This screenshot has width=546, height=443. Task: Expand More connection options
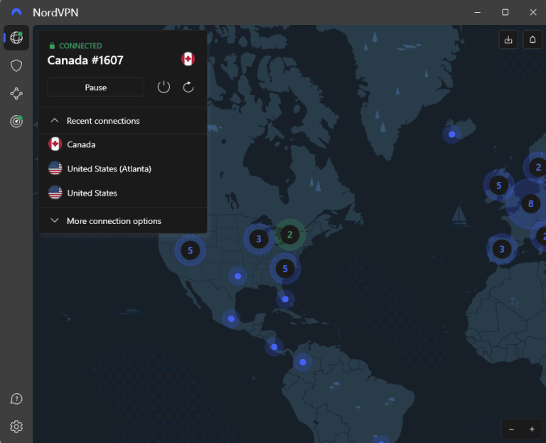point(122,221)
